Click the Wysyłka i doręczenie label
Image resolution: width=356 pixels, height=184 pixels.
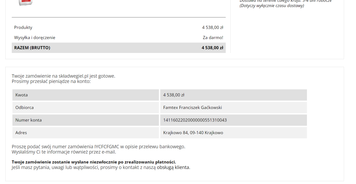click(x=35, y=38)
